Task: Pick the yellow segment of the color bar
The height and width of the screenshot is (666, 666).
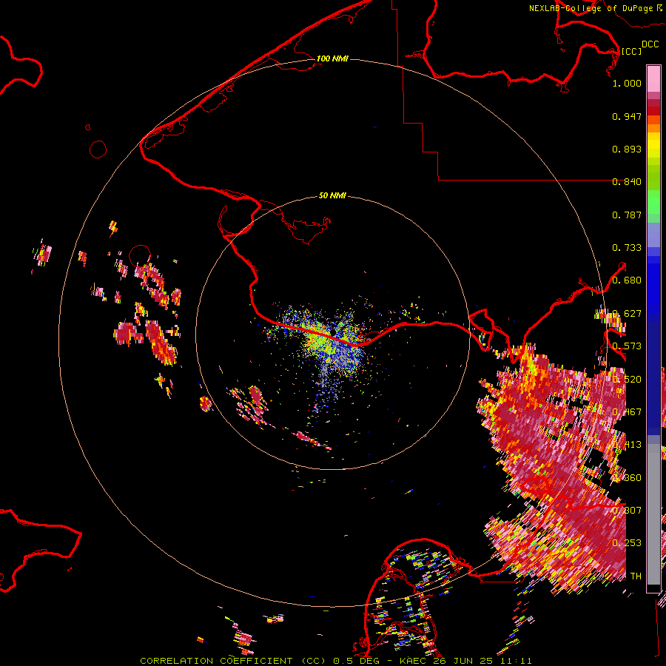Action: click(x=653, y=145)
